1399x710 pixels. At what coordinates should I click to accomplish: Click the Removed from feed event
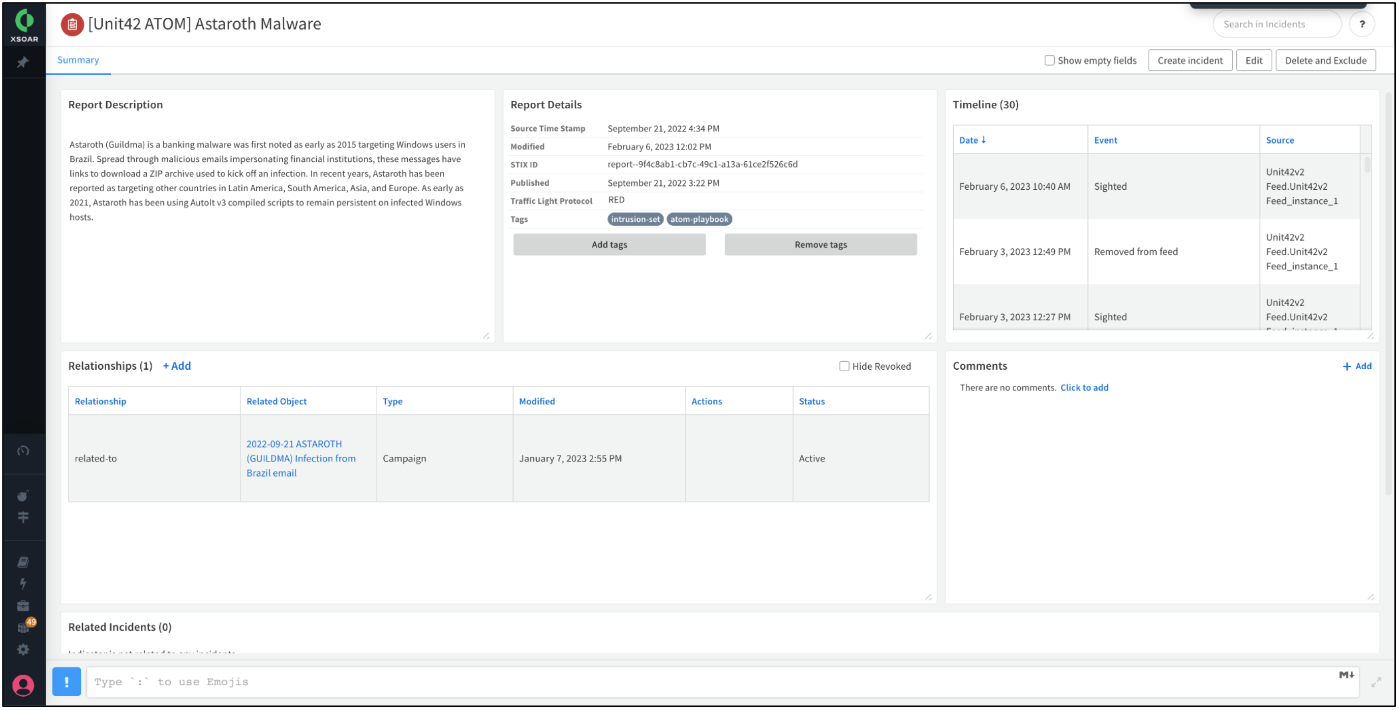pyautogui.click(x=1136, y=252)
